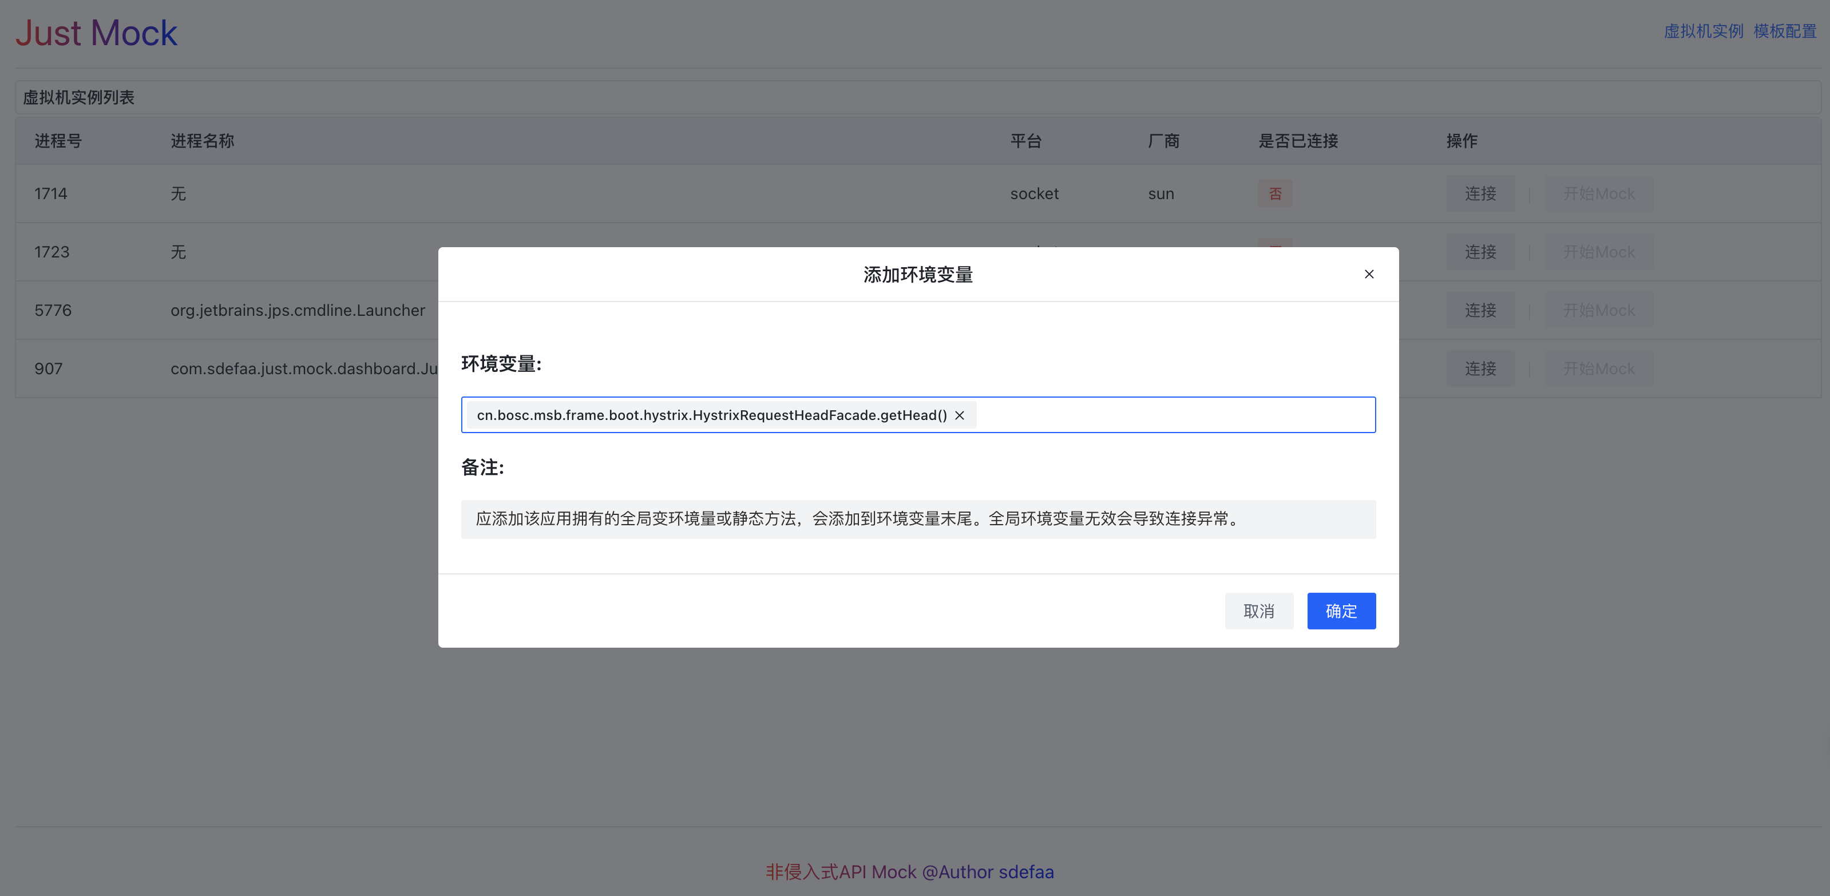Click 开始Mock for process 907
This screenshot has width=1830, height=896.
pyautogui.click(x=1599, y=368)
